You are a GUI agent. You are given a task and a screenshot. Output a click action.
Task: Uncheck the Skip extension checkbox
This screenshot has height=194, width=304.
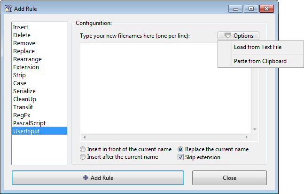click(180, 157)
